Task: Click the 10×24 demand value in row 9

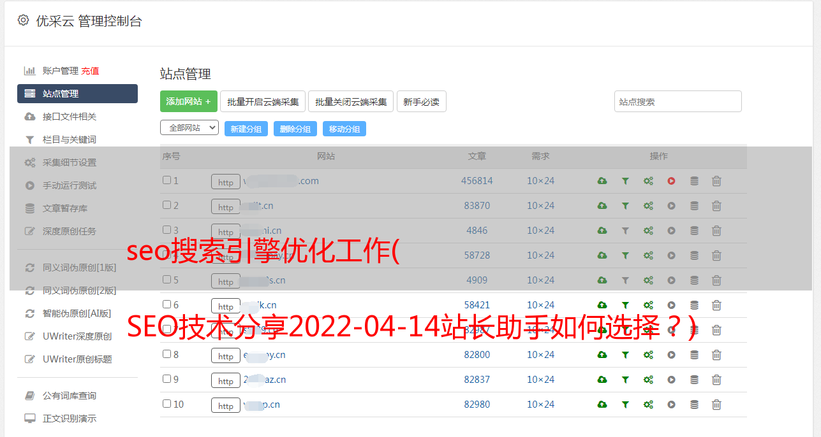Action: coord(540,380)
